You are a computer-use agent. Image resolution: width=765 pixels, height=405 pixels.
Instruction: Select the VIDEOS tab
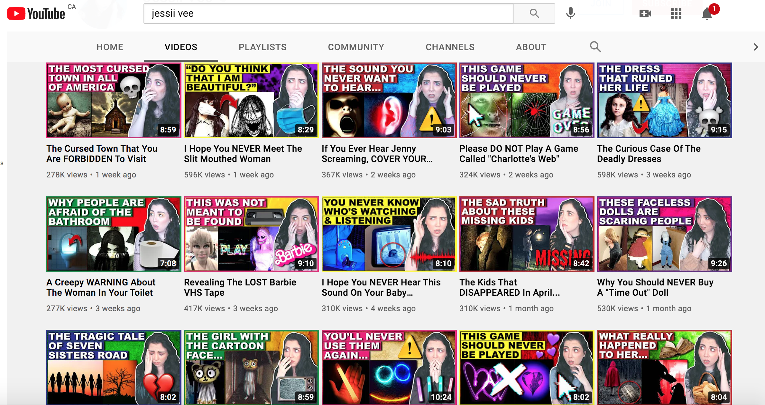181,47
